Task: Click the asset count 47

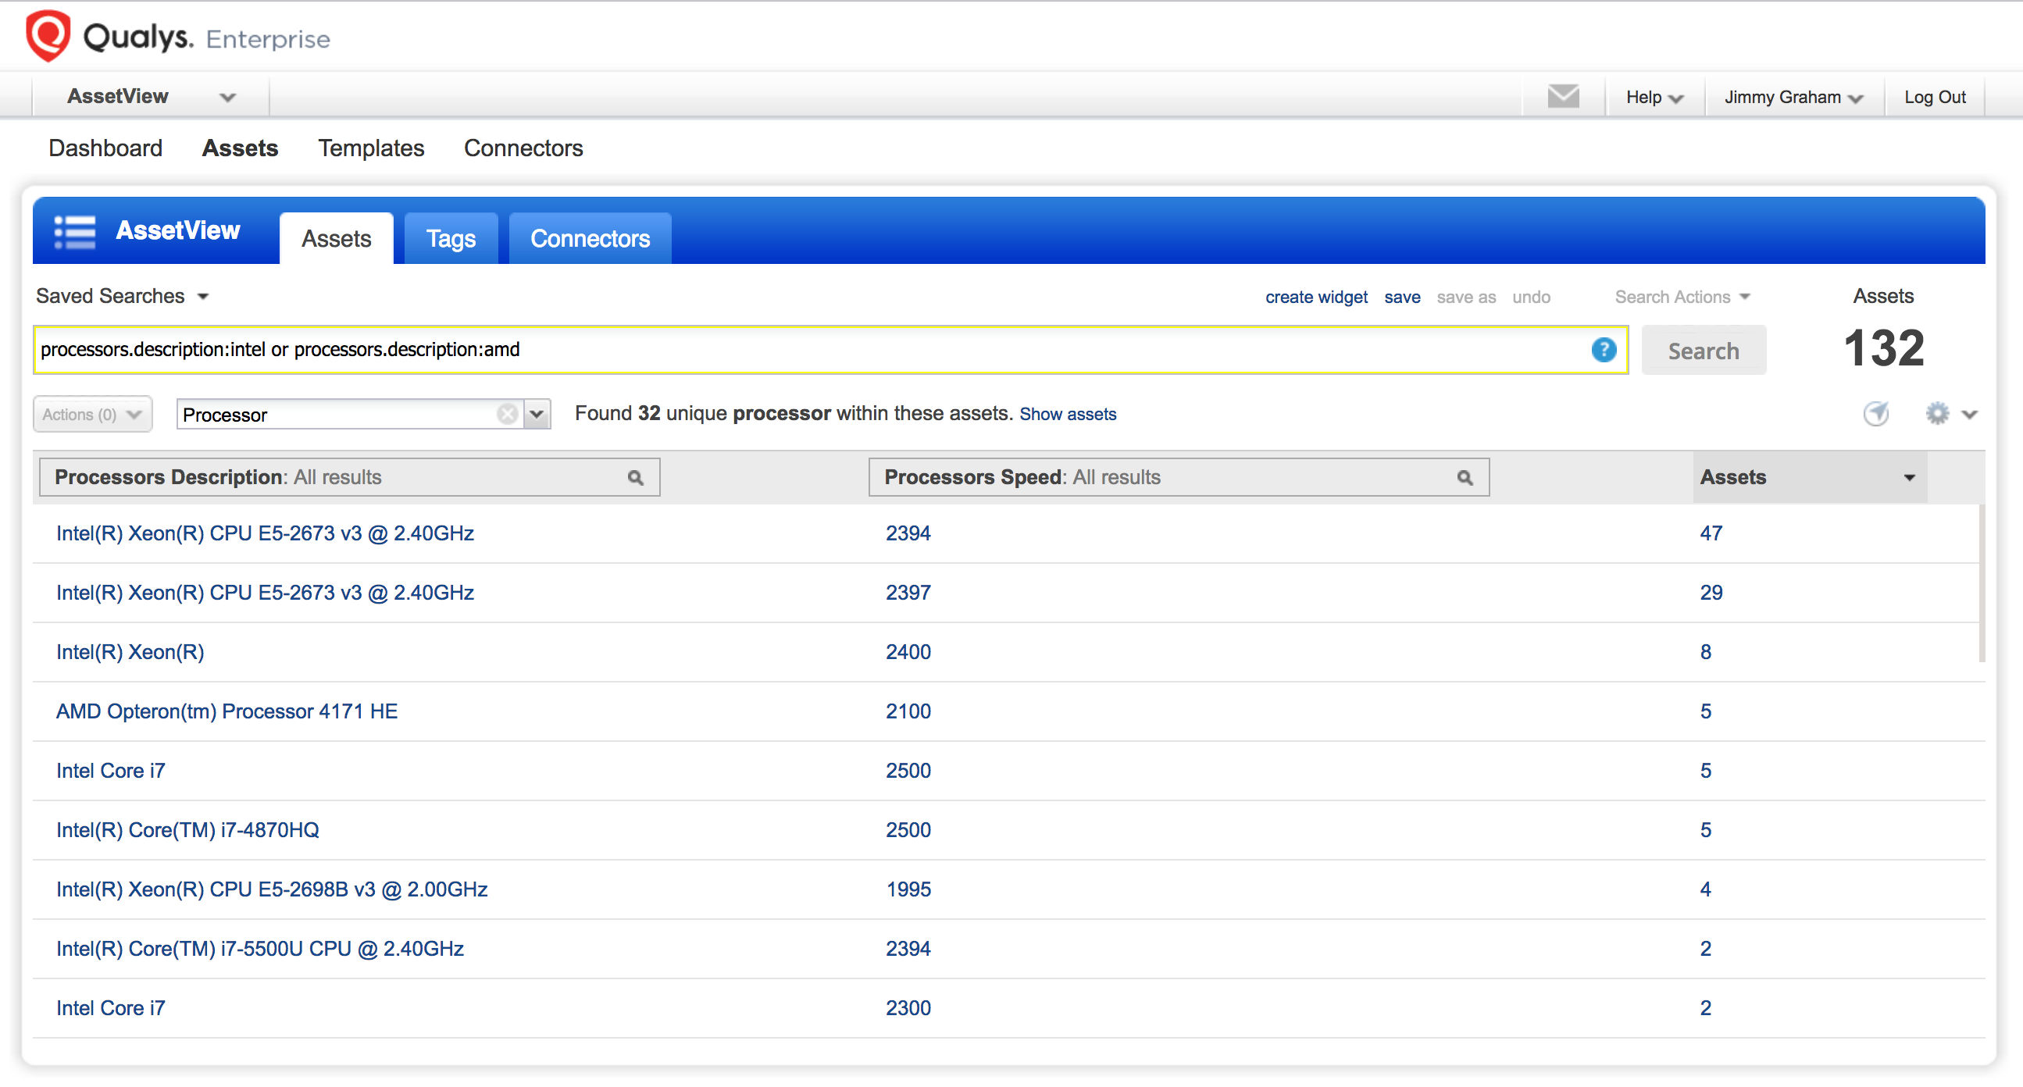Action: [x=1711, y=533]
